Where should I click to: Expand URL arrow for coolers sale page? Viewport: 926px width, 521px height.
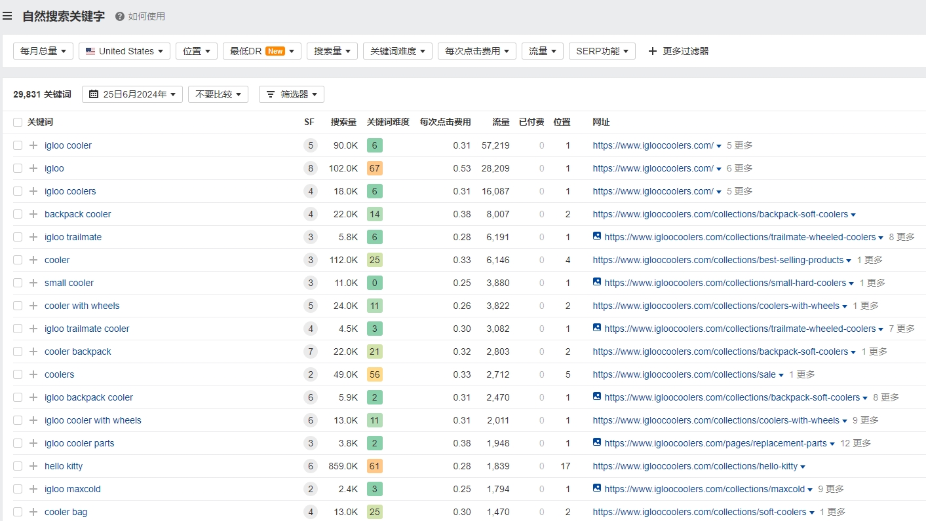coord(781,375)
